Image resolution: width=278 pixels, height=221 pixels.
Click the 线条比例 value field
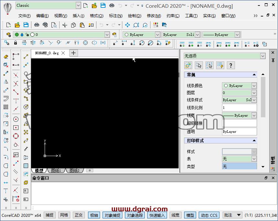tap(239, 108)
